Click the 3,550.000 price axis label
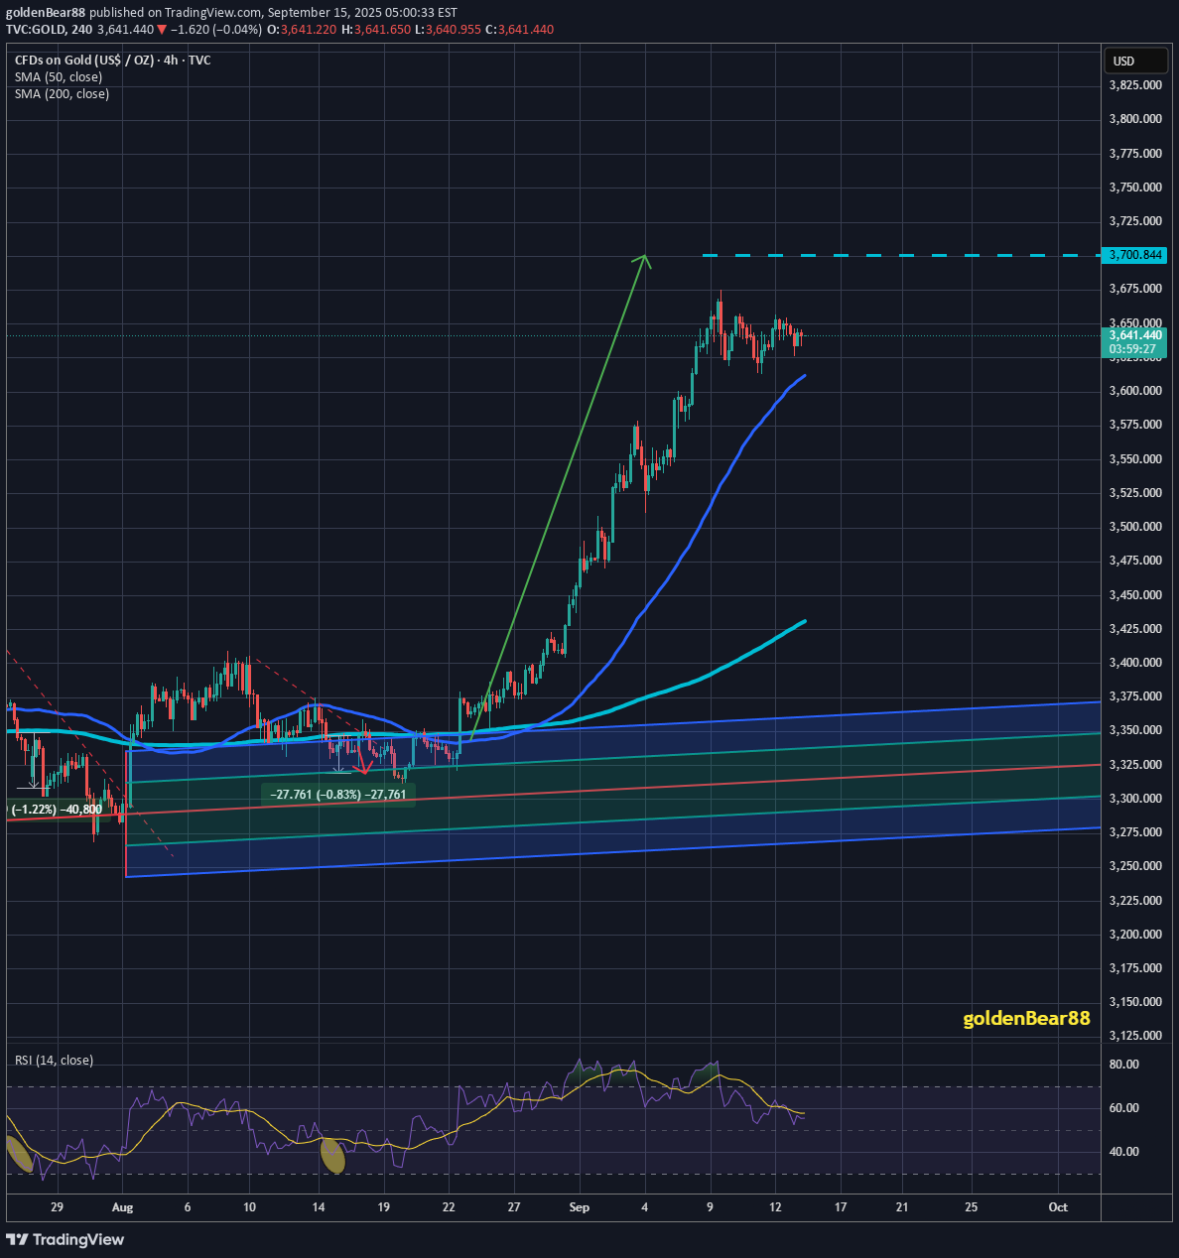1179x1258 pixels. (1135, 459)
